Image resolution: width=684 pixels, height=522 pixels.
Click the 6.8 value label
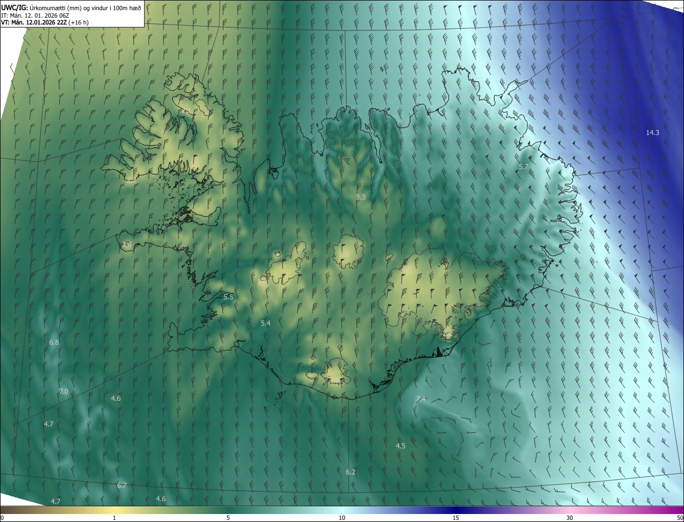coord(54,342)
